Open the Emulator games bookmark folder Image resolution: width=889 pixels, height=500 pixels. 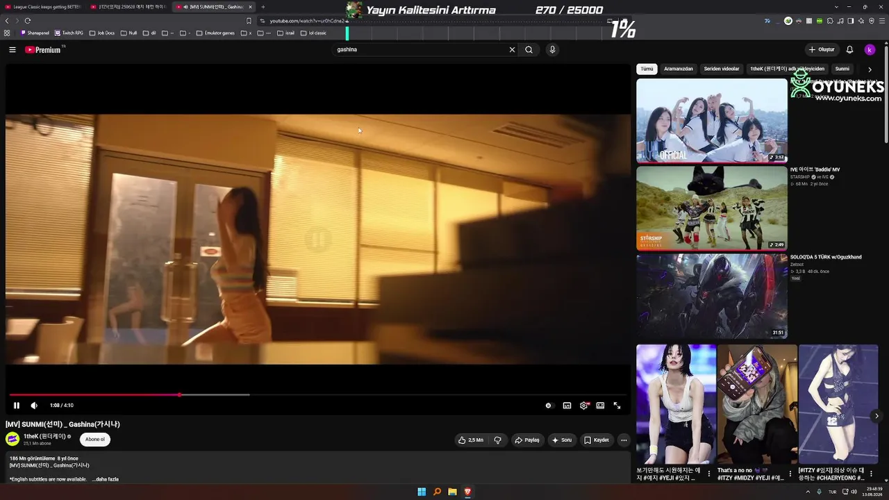[x=215, y=33]
